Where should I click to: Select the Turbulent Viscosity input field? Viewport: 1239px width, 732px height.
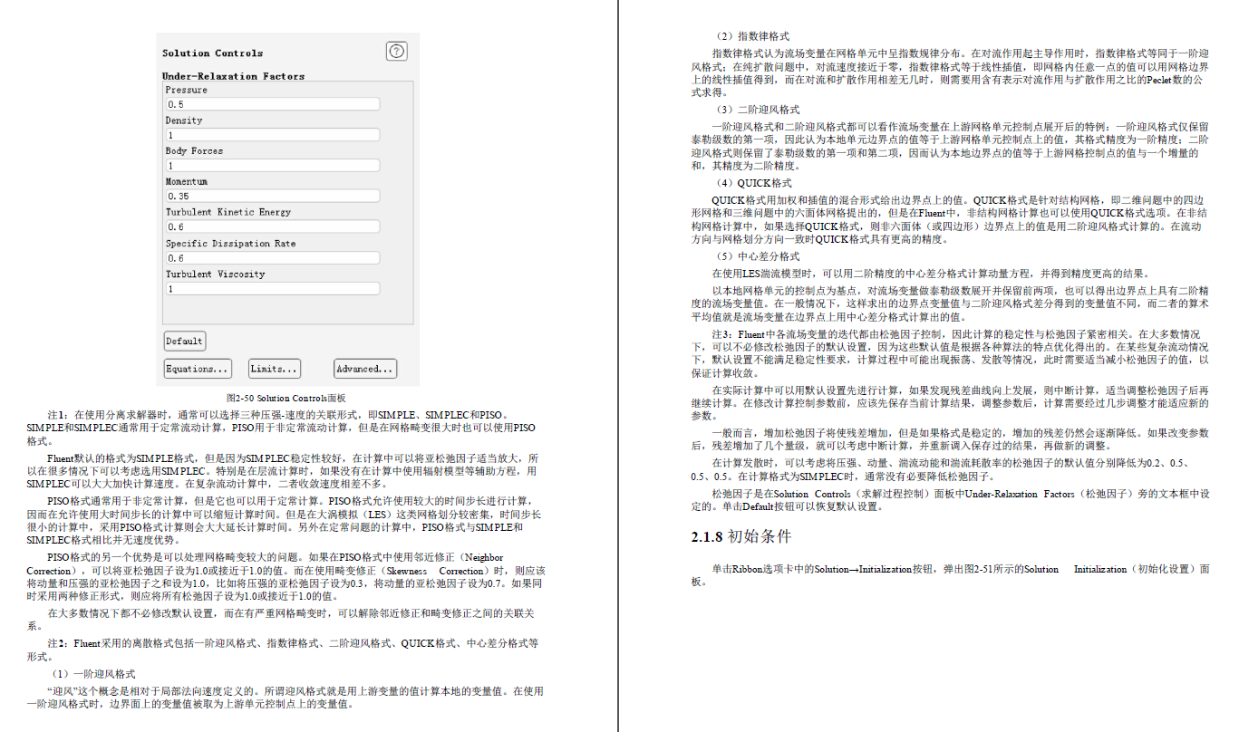pos(272,288)
